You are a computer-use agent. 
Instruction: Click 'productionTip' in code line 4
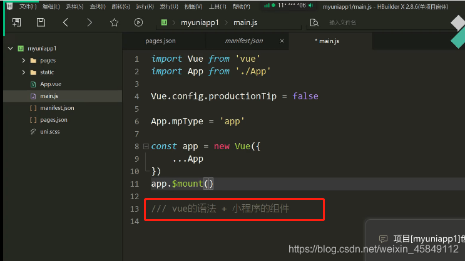point(243,96)
